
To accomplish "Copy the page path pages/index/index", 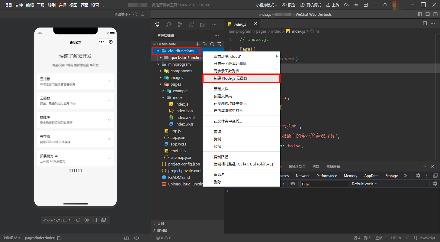I will [59, 238].
